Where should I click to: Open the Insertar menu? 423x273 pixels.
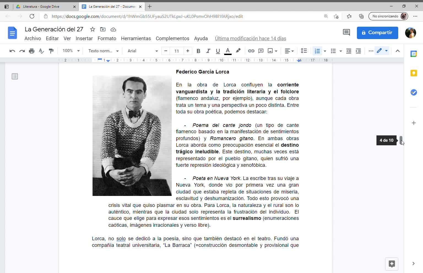[84, 39]
